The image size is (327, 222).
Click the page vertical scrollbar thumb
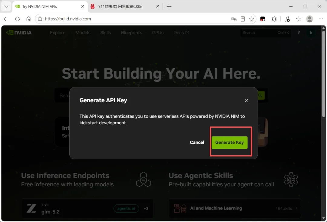[323, 74]
